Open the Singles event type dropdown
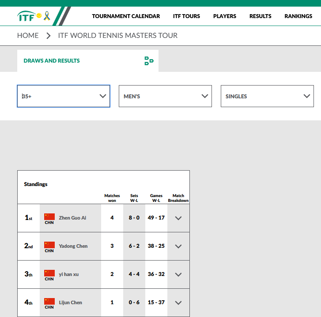Image resolution: width=321 pixels, height=317 pixels. (267, 96)
